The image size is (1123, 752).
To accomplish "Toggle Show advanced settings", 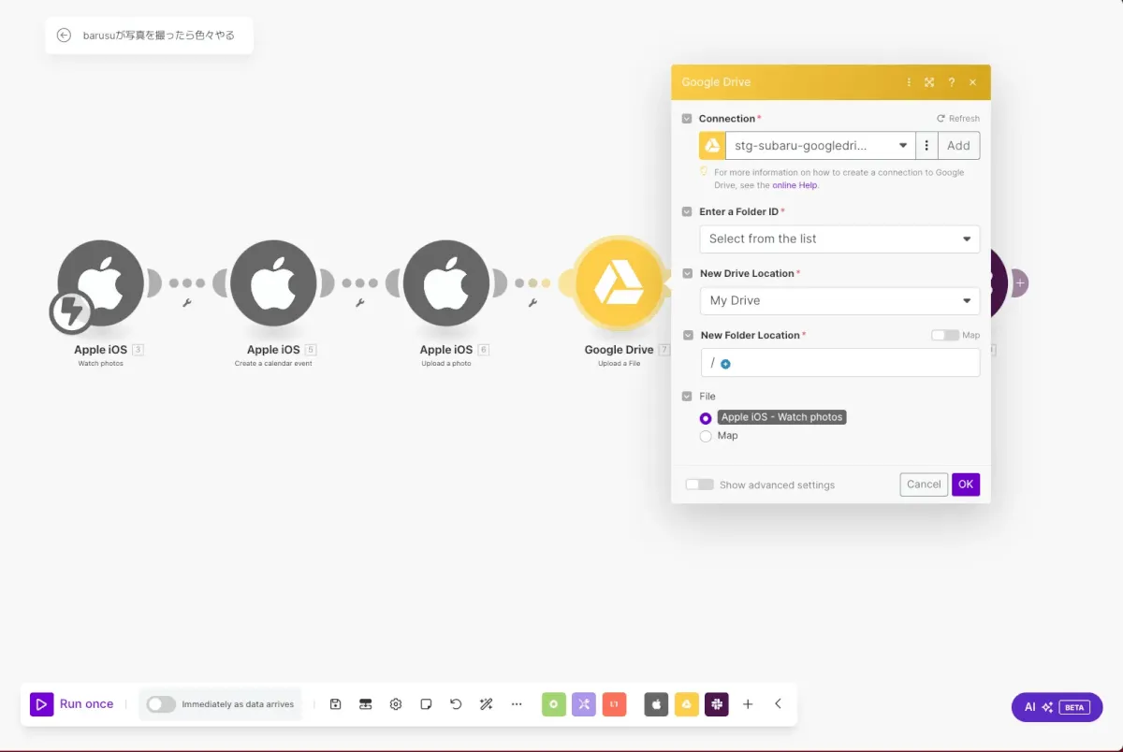I will 699,484.
